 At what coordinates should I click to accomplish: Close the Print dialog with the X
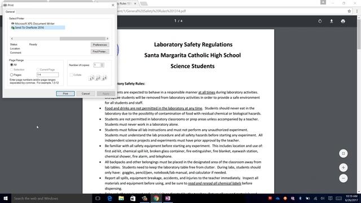[x=113, y=5]
